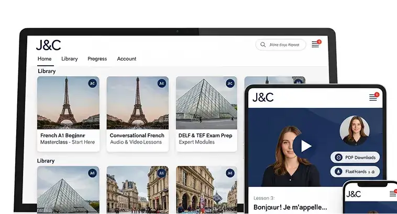Click badge on DELF & TEF card
397x214 pixels.
click(x=230, y=84)
